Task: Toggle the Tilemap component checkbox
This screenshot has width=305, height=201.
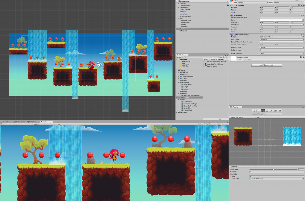Action: 235,15
